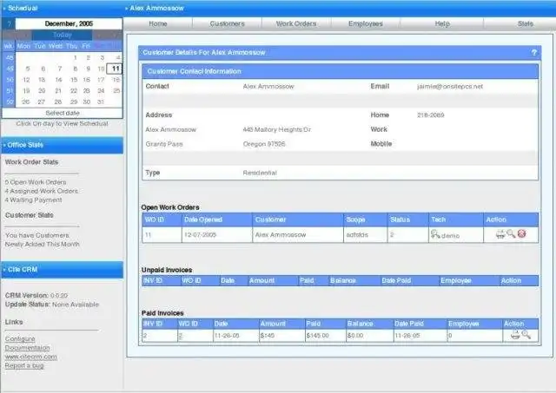View paid invoice 2 via magnifier icon

[x=526, y=335]
